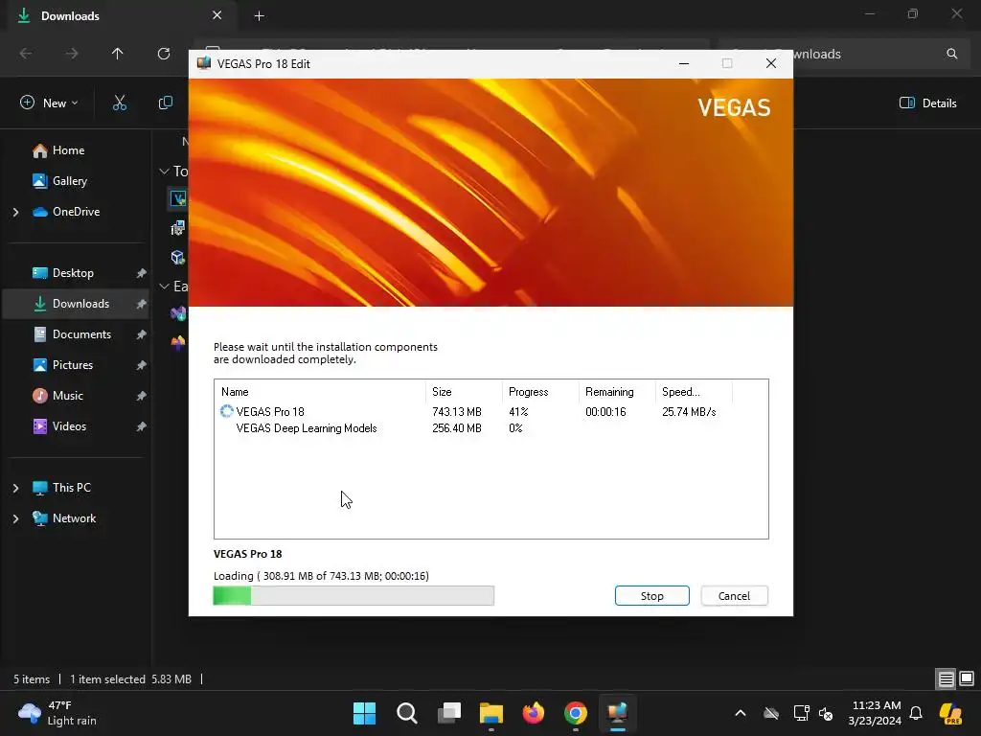Click the Speed column header
This screenshot has width=981, height=736.
tap(694, 392)
